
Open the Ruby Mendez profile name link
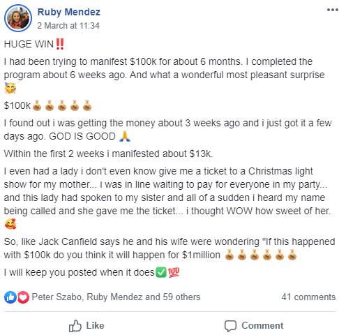[69, 12]
